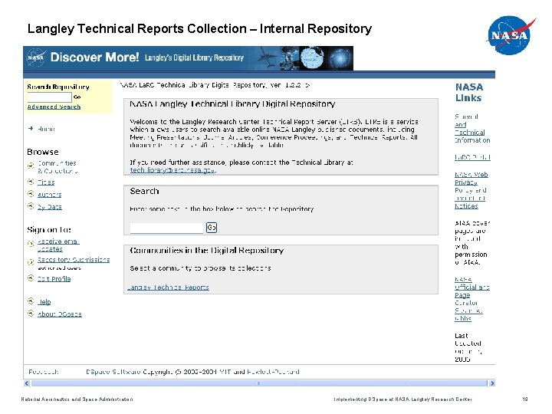Open the Langley Technical Reports community link
Viewport: 552px width, 414px height.
(x=168, y=287)
